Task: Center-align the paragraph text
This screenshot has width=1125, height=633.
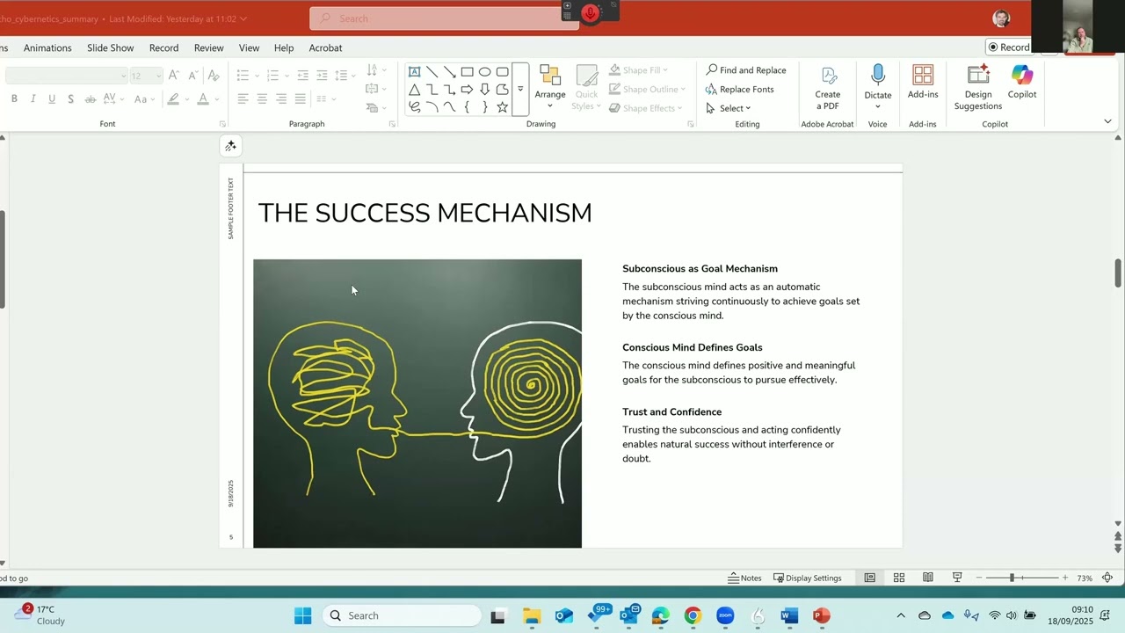Action: coord(262,99)
